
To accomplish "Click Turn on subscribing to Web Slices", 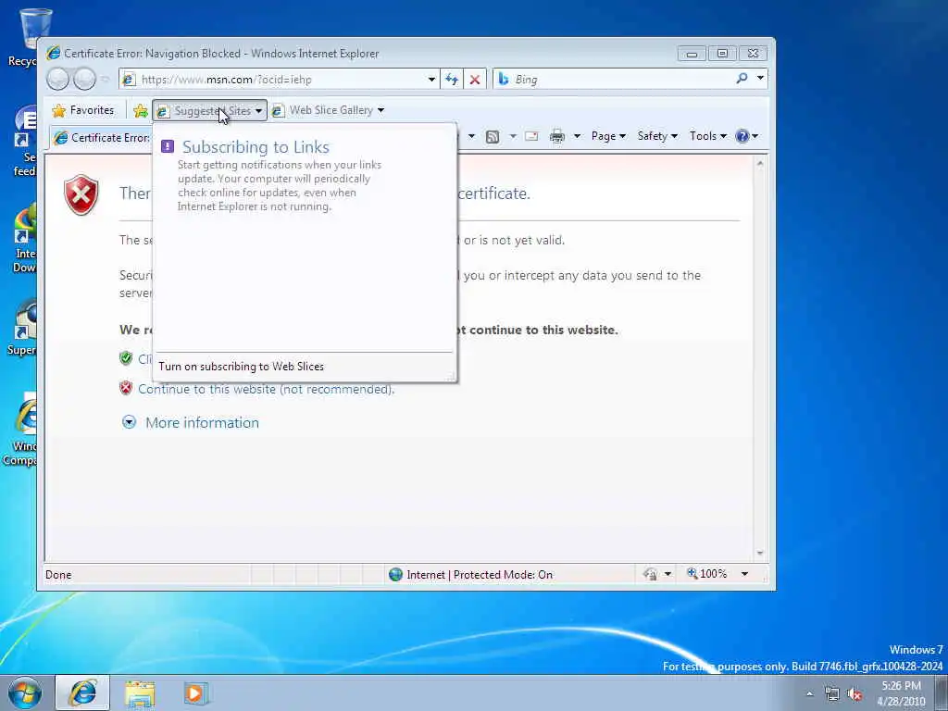I will click(x=242, y=367).
